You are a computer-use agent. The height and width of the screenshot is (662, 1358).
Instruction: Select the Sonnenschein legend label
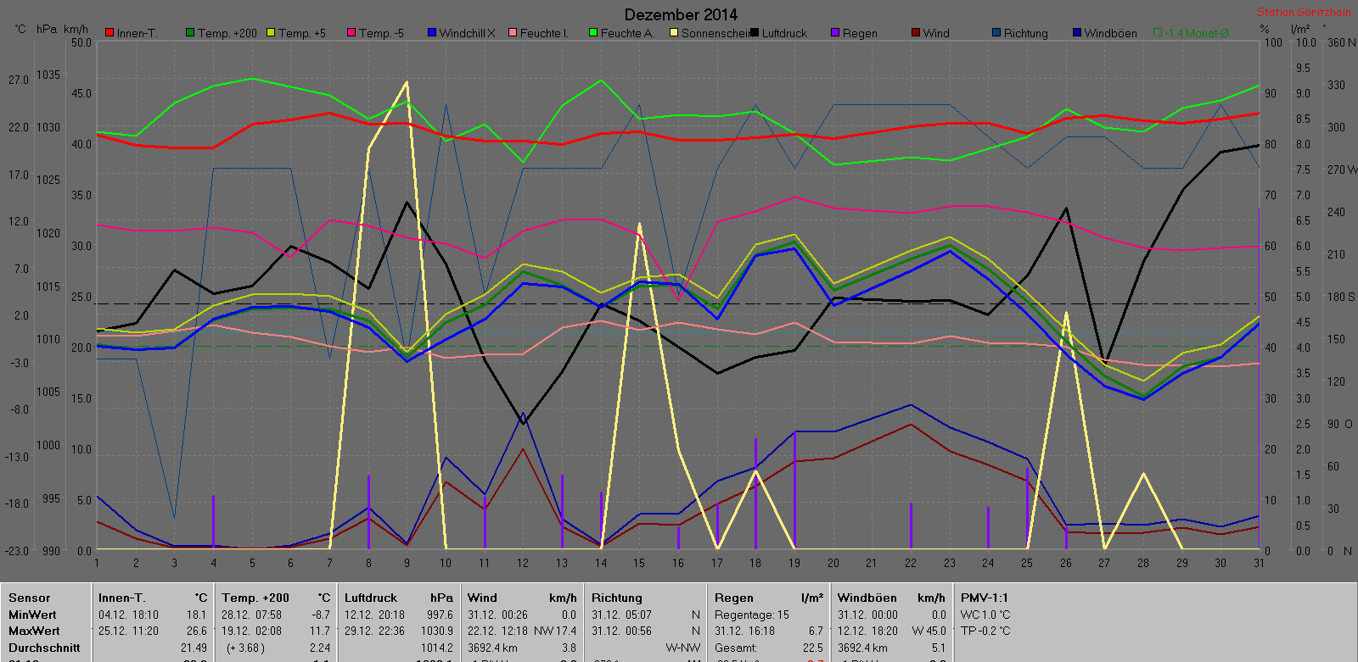[715, 34]
